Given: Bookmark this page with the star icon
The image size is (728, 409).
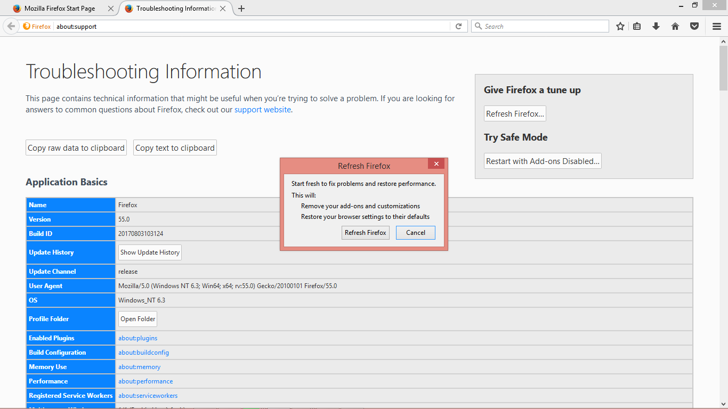Looking at the screenshot, I should click(x=620, y=26).
